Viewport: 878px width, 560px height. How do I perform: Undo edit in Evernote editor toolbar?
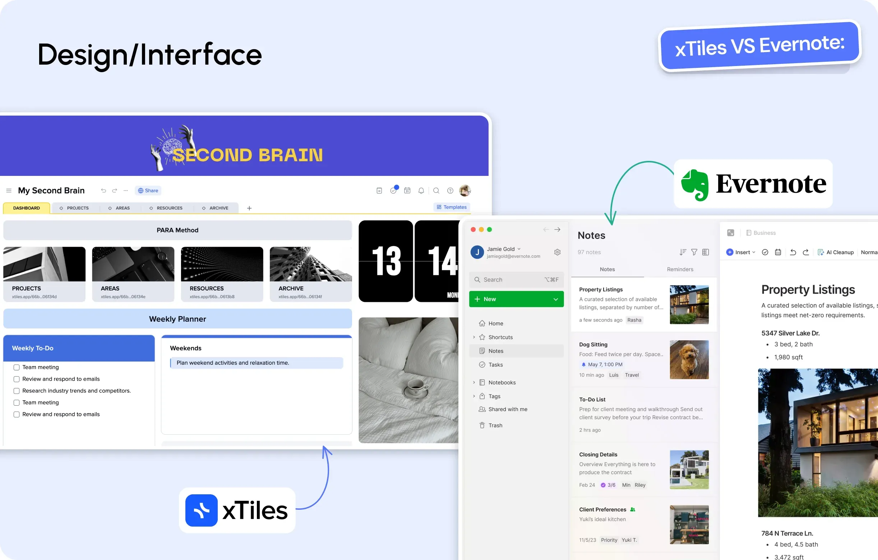point(793,252)
